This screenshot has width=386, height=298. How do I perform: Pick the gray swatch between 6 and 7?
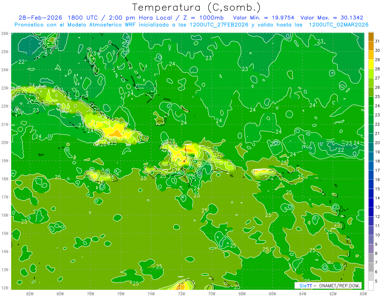[x=371, y=267]
